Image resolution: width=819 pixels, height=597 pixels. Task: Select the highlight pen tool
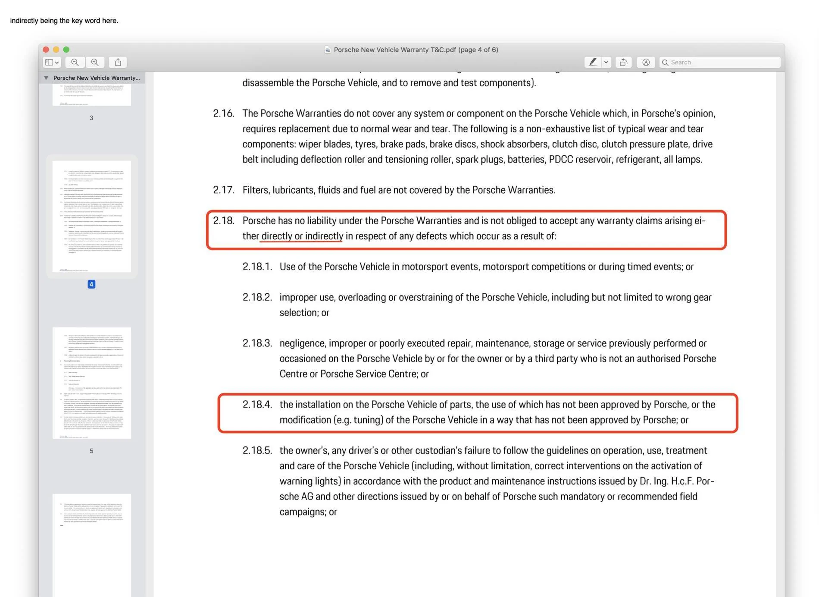click(593, 62)
